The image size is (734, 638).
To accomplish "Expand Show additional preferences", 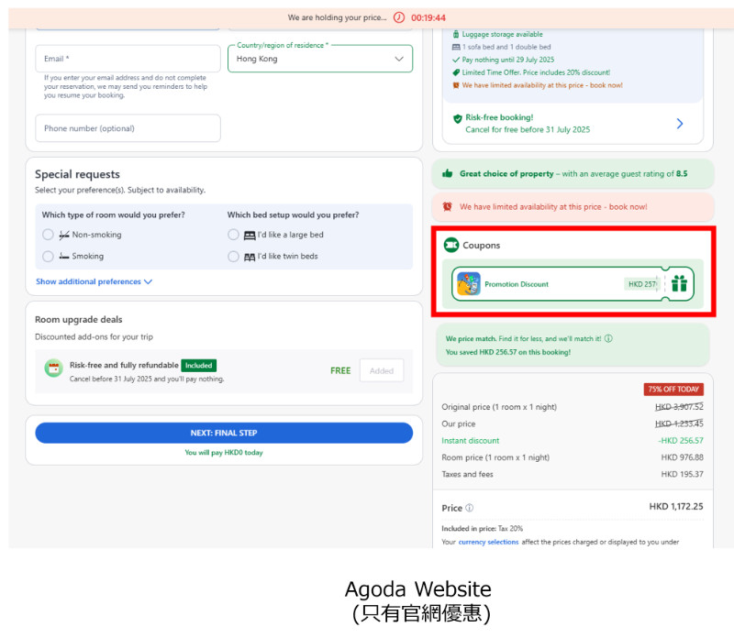I will 95,281.
